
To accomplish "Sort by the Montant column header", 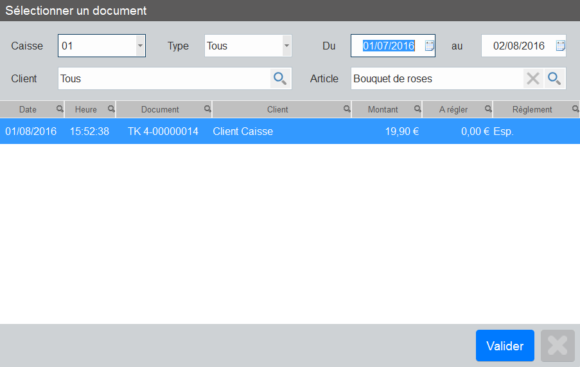I will [x=383, y=109].
